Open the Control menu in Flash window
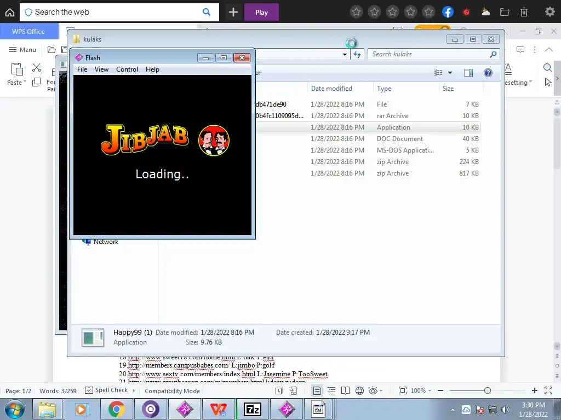The height and width of the screenshot is (420, 561). click(x=127, y=69)
